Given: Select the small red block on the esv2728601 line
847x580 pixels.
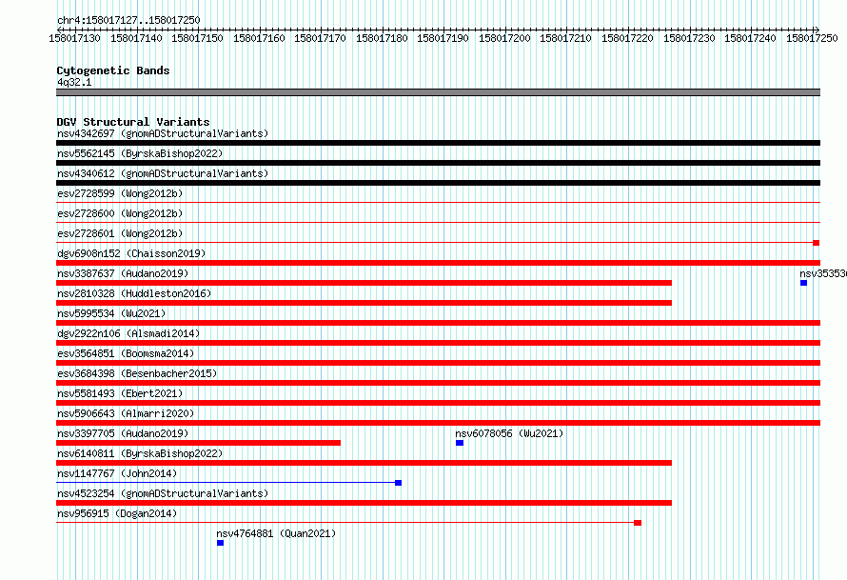Looking at the screenshot, I should tap(817, 243).
